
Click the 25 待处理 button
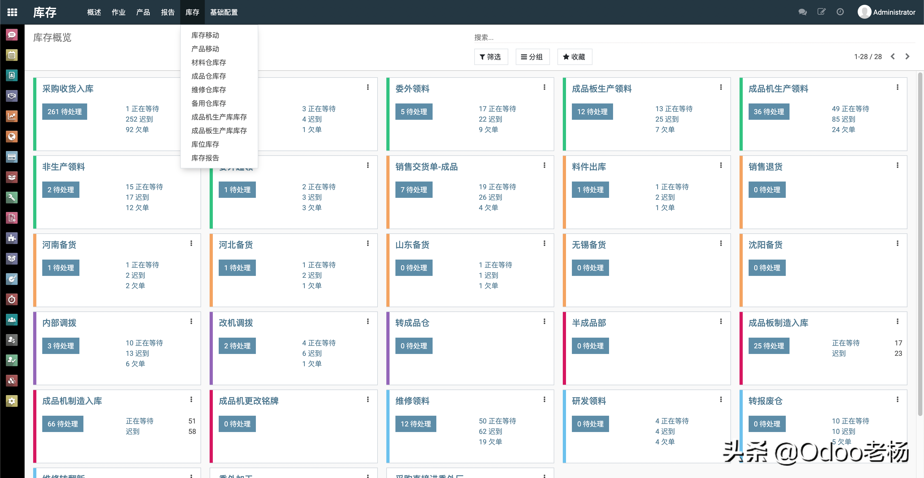[769, 346]
